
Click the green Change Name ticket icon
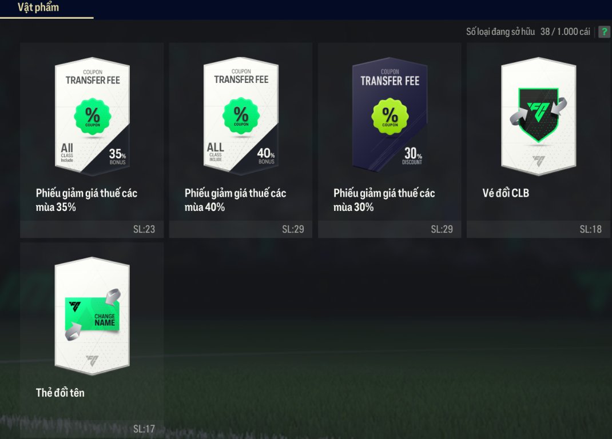click(93, 315)
